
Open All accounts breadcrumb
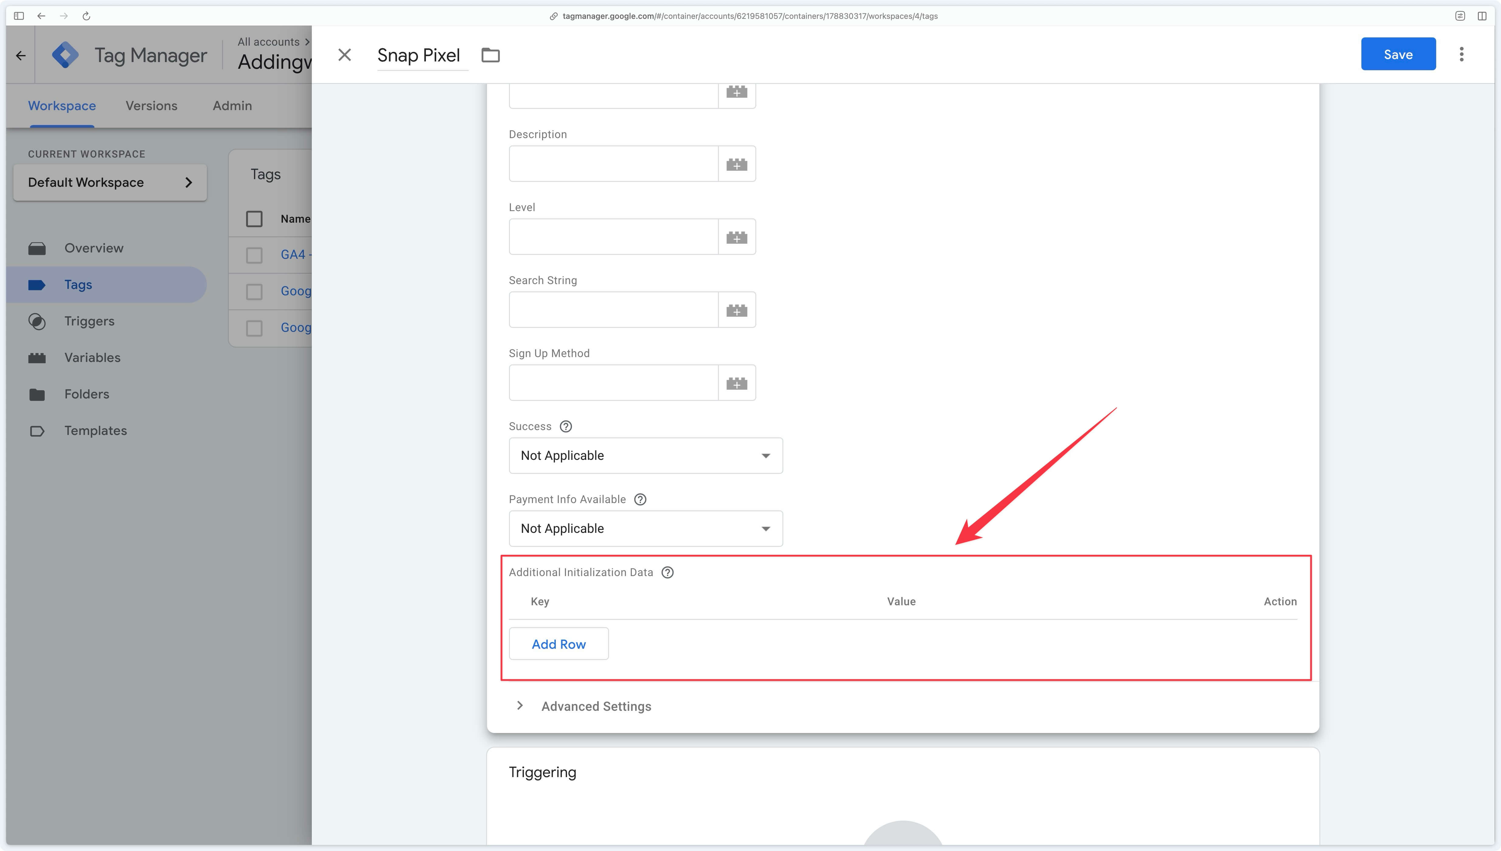tap(268, 42)
